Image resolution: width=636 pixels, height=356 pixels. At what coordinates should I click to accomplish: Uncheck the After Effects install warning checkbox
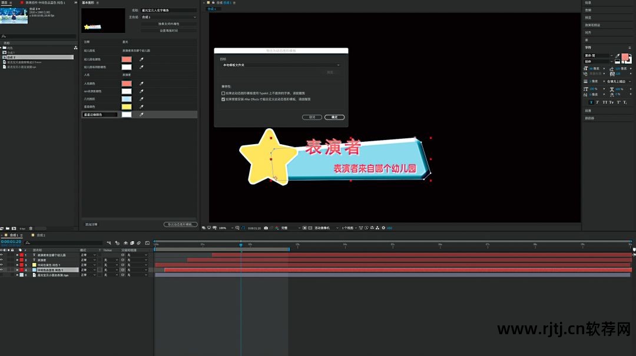pyautogui.click(x=223, y=99)
